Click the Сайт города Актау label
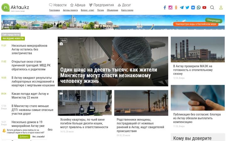Image resolution: width=226 pixels, height=141 pixels. (11, 34)
